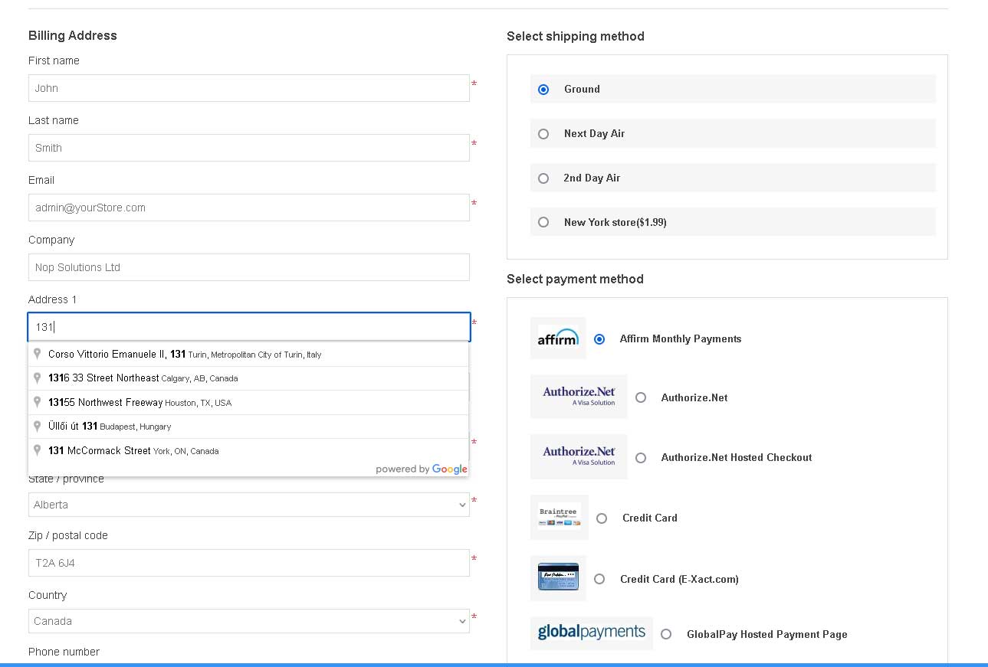Click the Credit Card (E-Xact.com) label
This screenshot has width=988, height=667.
679,579
